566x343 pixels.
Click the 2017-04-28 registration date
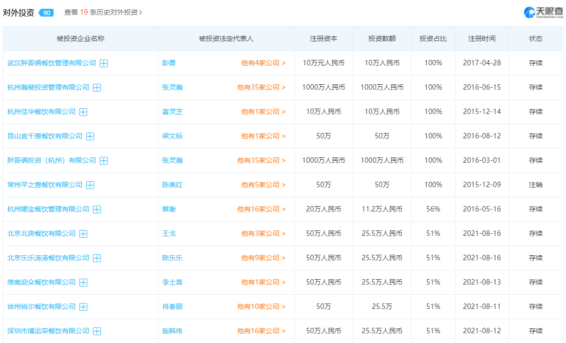(482, 63)
